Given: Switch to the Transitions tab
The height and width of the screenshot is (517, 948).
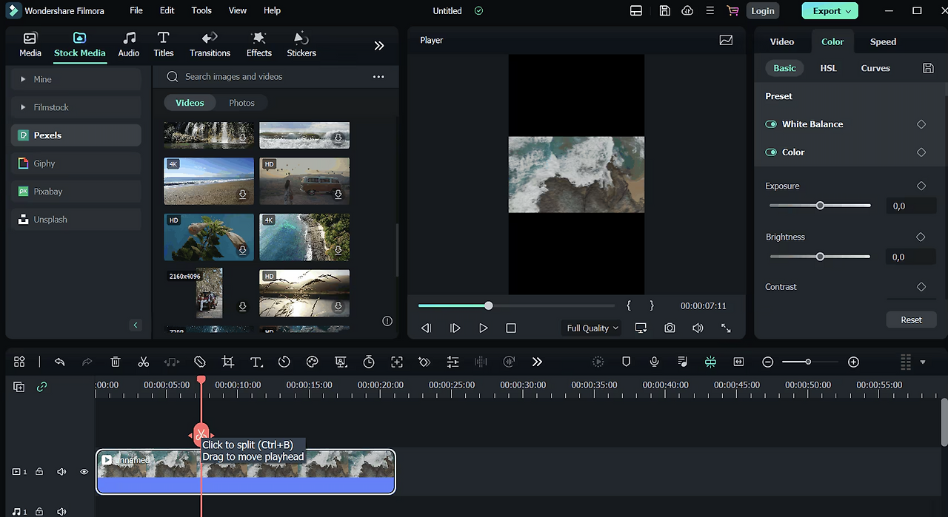Looking at the screenshot, I should (x=210, y=44).
